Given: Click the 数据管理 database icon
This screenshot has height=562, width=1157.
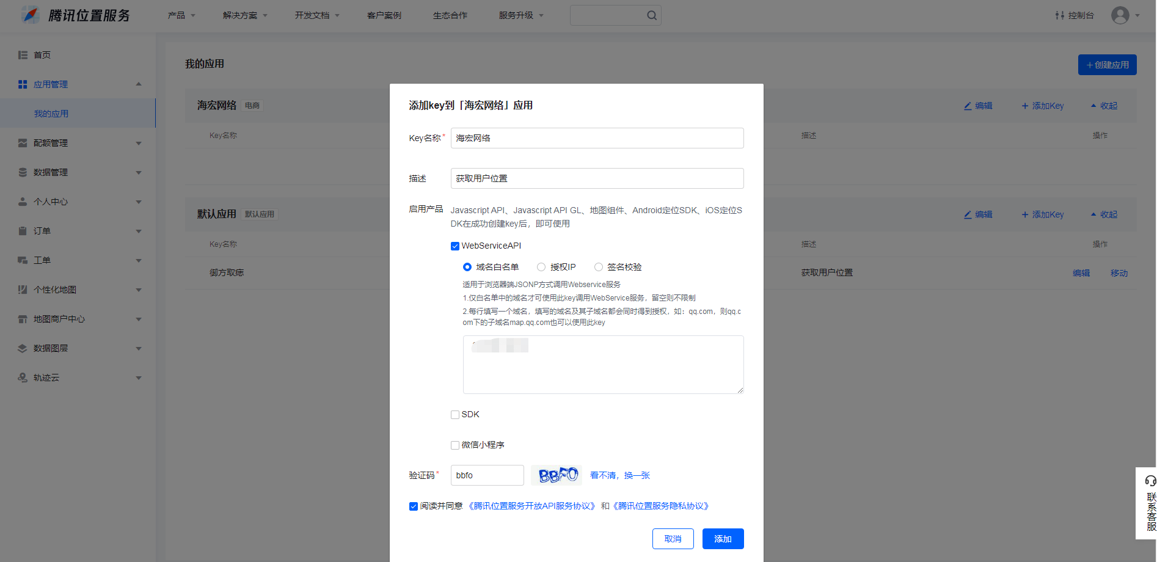Looking at the screenshot, I should click(x=23, y=172).
